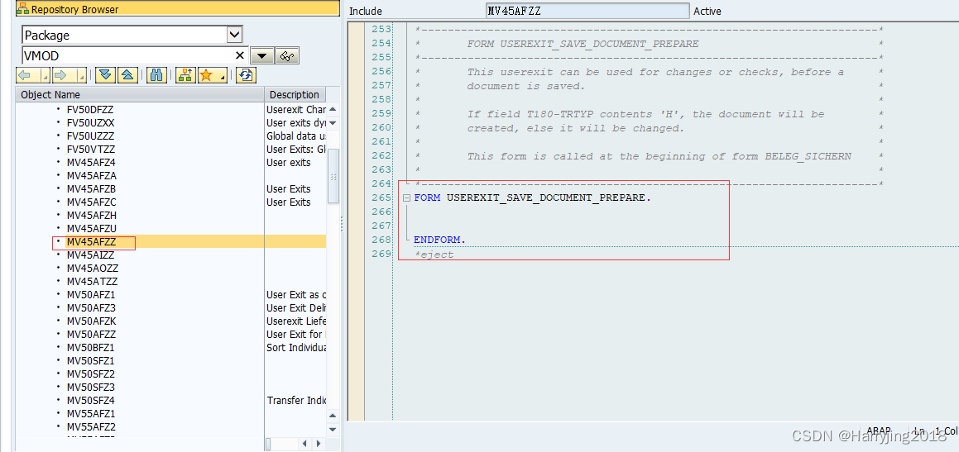Screen dimensions: 959x452
Task: Select MV50SFZ2 in the object tree
Action: 90,373
